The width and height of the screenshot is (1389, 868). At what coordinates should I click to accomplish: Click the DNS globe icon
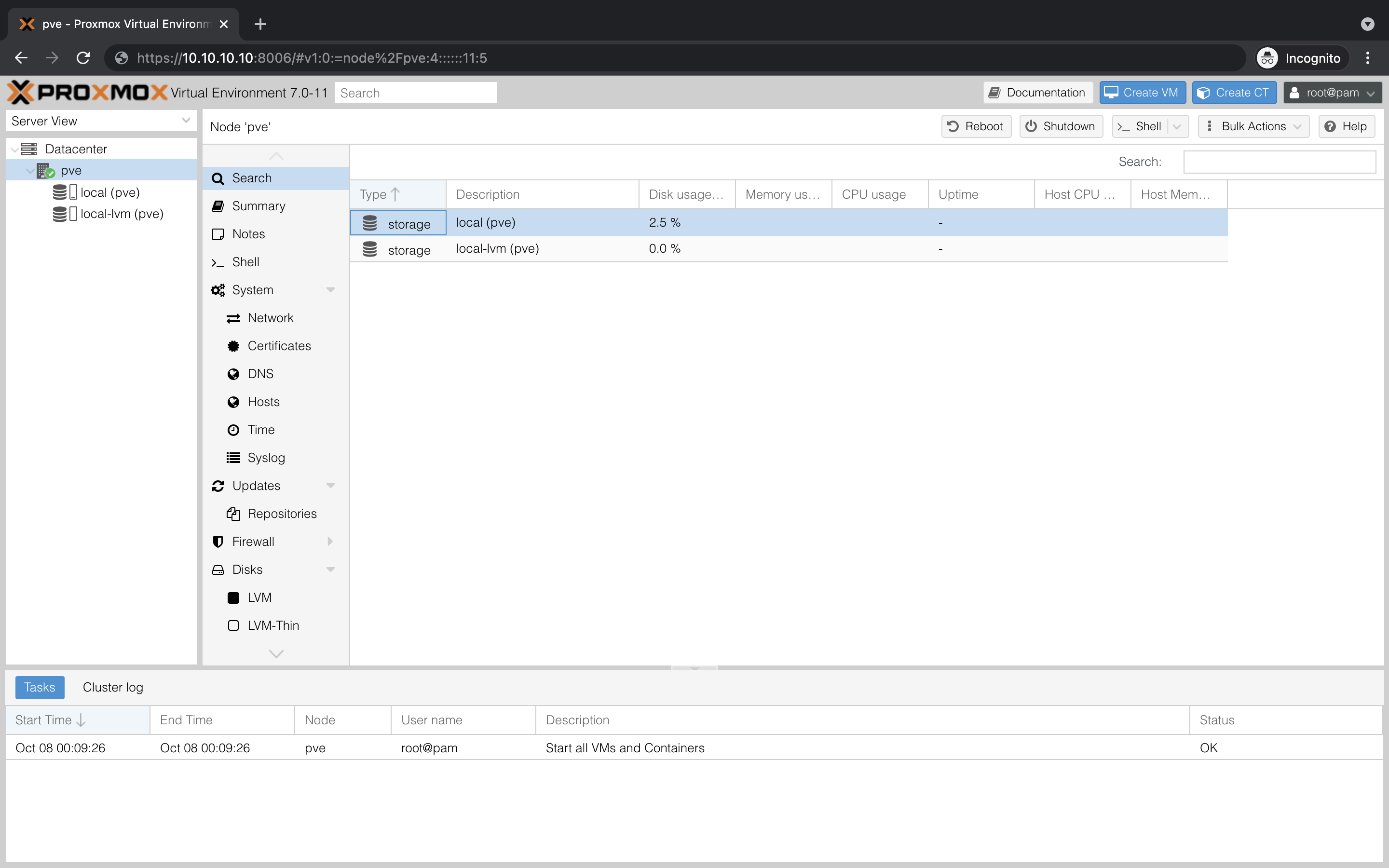pyautogui.click(x=233, y=374)
